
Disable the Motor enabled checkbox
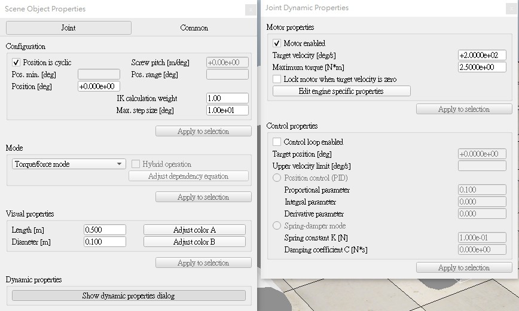(277, 43)
